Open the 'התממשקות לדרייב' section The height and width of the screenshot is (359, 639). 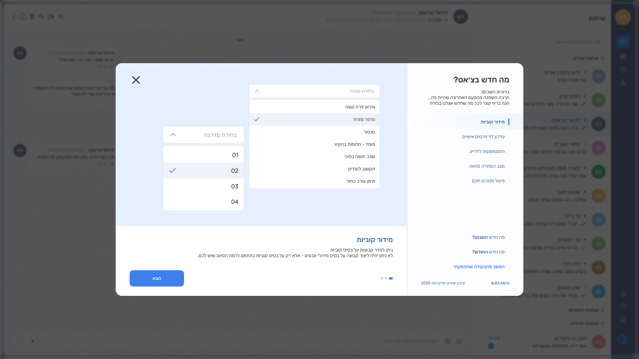coord(487,151)
